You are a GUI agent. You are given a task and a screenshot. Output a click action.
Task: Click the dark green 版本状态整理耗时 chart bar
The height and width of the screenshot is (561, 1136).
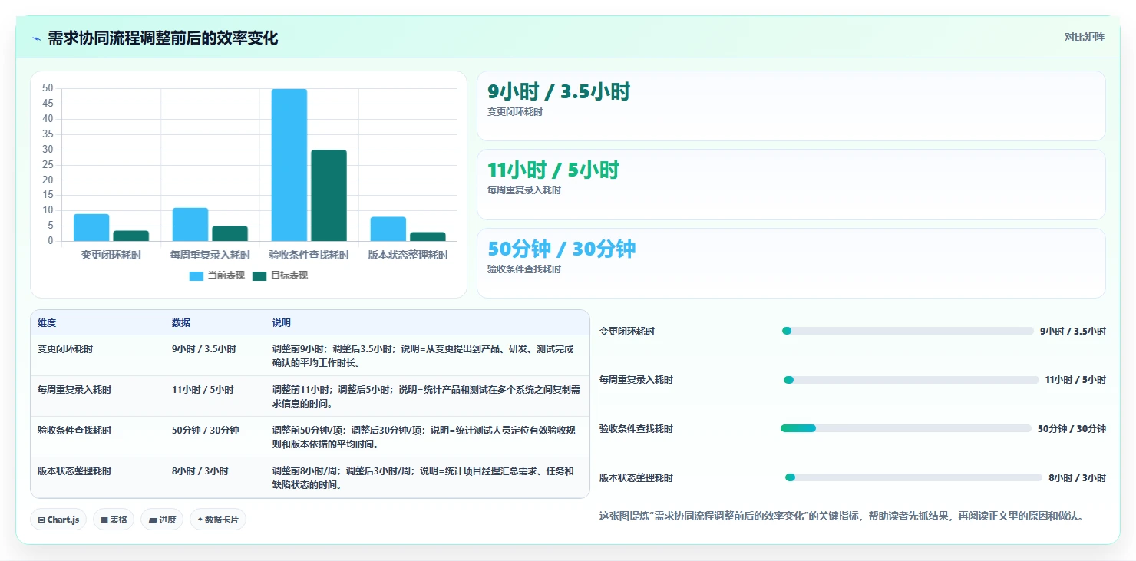click(x=428, y=236)
